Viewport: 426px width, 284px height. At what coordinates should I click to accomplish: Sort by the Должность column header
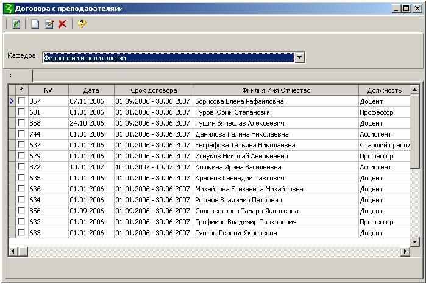[384, 90]
